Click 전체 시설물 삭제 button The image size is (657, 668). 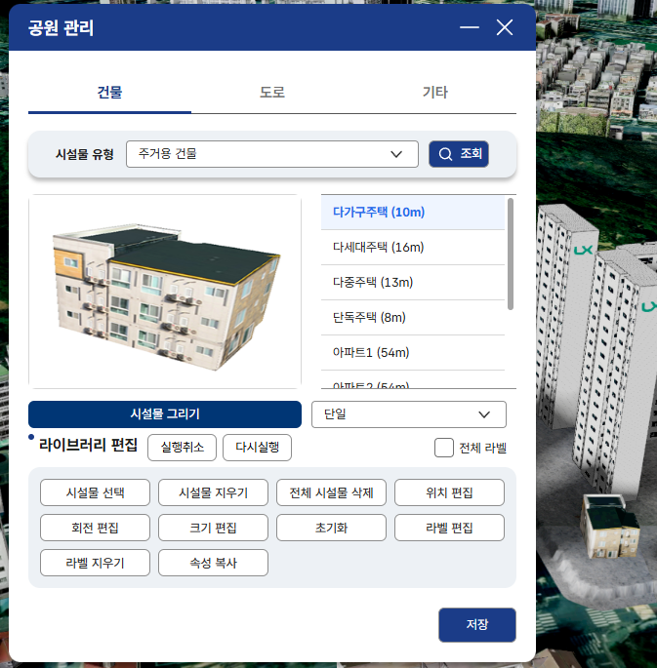tap(331, 492)
